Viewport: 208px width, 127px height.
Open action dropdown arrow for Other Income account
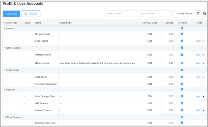tap(204, 63)
